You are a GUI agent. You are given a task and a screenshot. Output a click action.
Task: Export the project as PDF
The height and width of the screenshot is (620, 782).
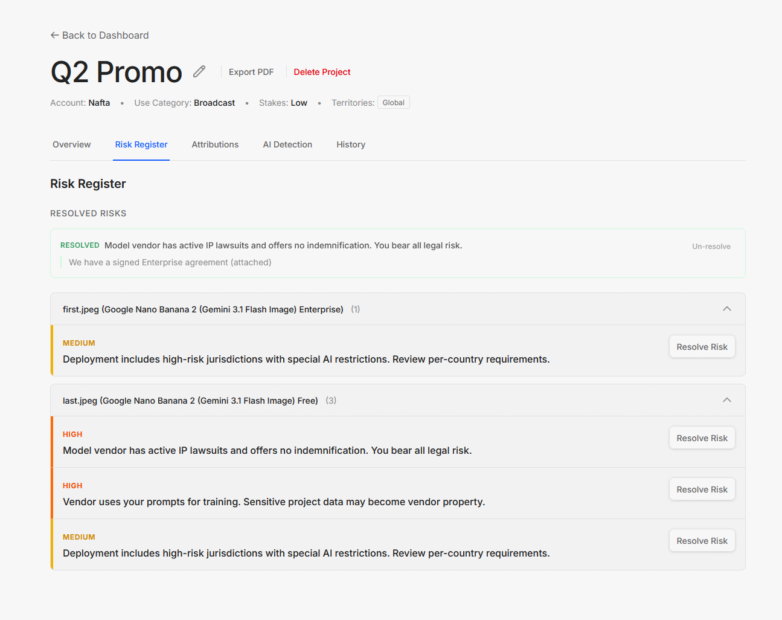[x=251, y=72]
